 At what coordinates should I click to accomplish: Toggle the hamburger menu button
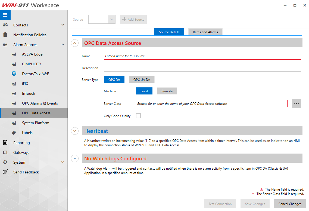[x=5, y=15]
